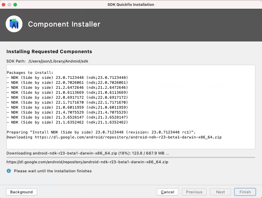Screen dimensions: 262x198
Task: Click the Downloading URL line in log
Action: coord(114,137)
